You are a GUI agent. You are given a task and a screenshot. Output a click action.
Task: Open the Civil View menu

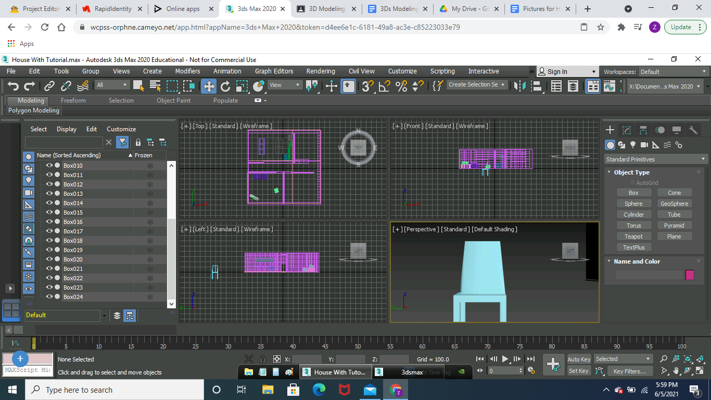pyautogui.click(x=361, y=71)
